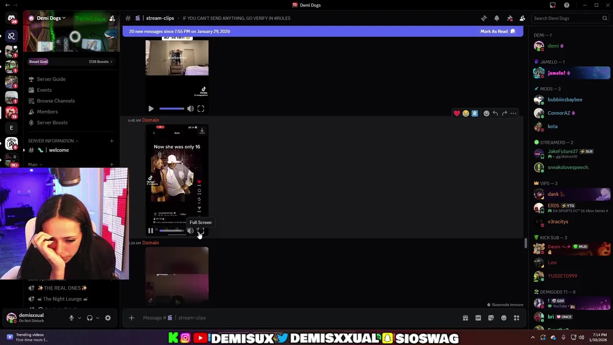The image size is (613, 345).
Task: Open headphone output options chevron
Action: pyautogui.click(x=97, y=318)
